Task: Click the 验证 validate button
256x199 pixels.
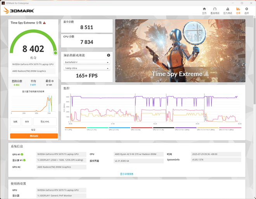Action: (34, 130)
